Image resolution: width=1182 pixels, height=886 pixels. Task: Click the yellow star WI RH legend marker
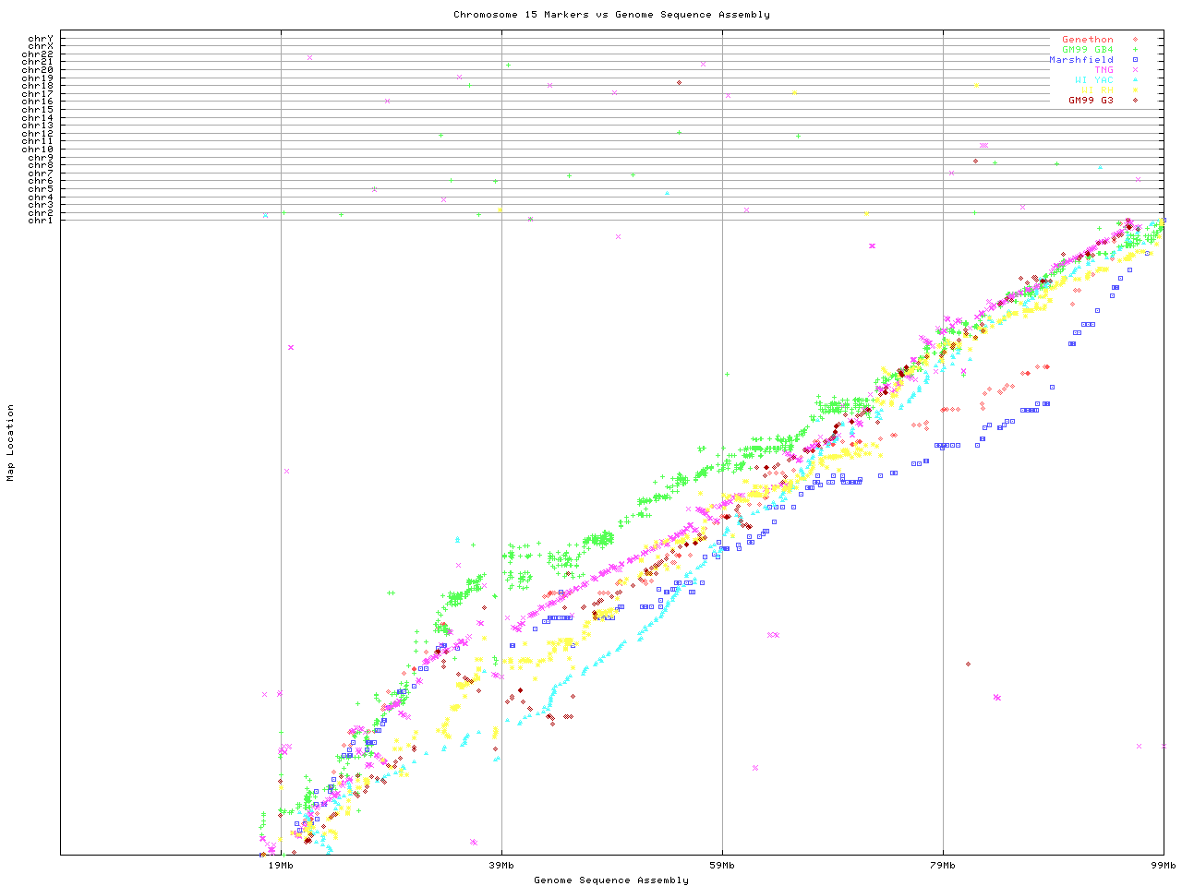(1135, 90)
